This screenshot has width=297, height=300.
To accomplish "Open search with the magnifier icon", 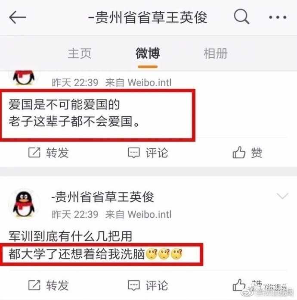I will click(241, 16).
